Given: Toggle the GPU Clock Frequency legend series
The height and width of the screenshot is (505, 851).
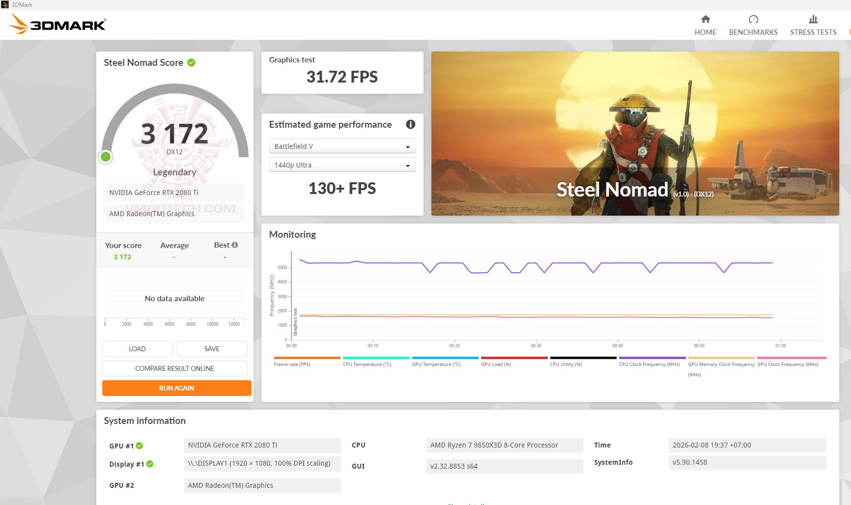Looking at the screenshot, I should (x=792, y=362).
